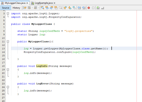Viewport: 142px width, 102px height.
Task: Click the import org.apache.log4j.Logger line
Action: [x=35, y=13]
